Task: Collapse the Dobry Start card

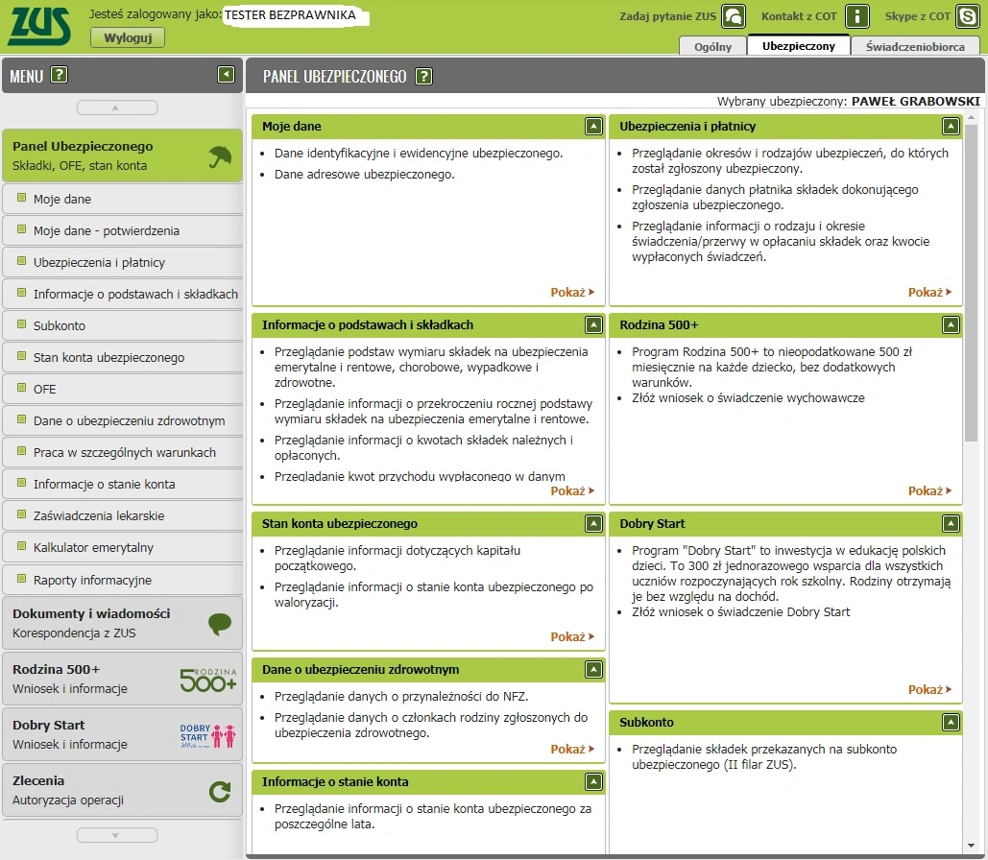Action: click(951, 523)
